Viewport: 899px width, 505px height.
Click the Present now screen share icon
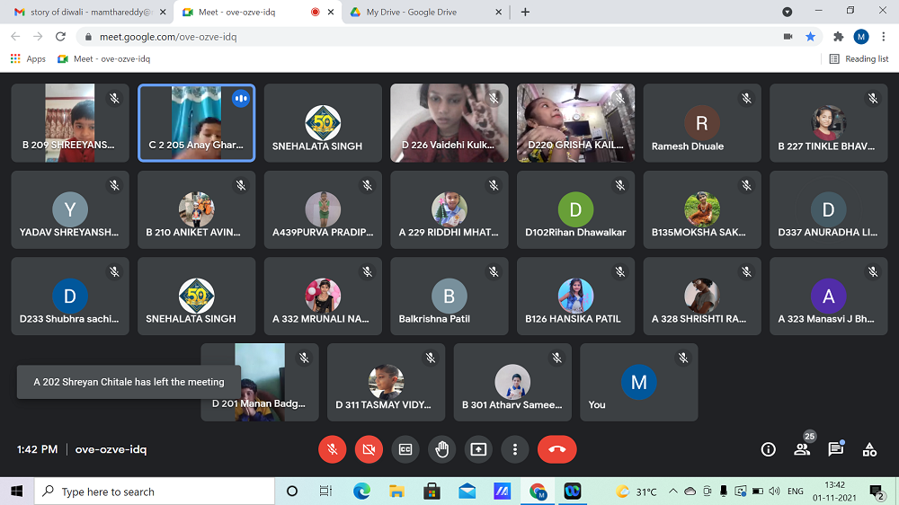(478, 449)
